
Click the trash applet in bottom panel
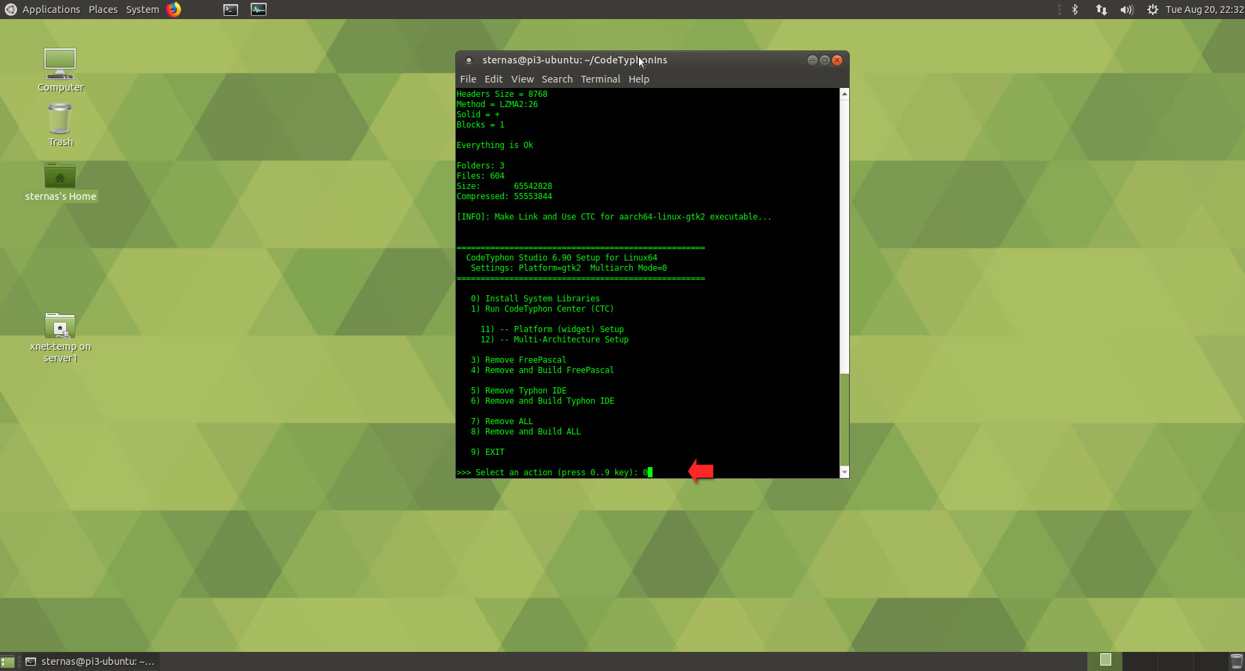tap(1236, 661)
